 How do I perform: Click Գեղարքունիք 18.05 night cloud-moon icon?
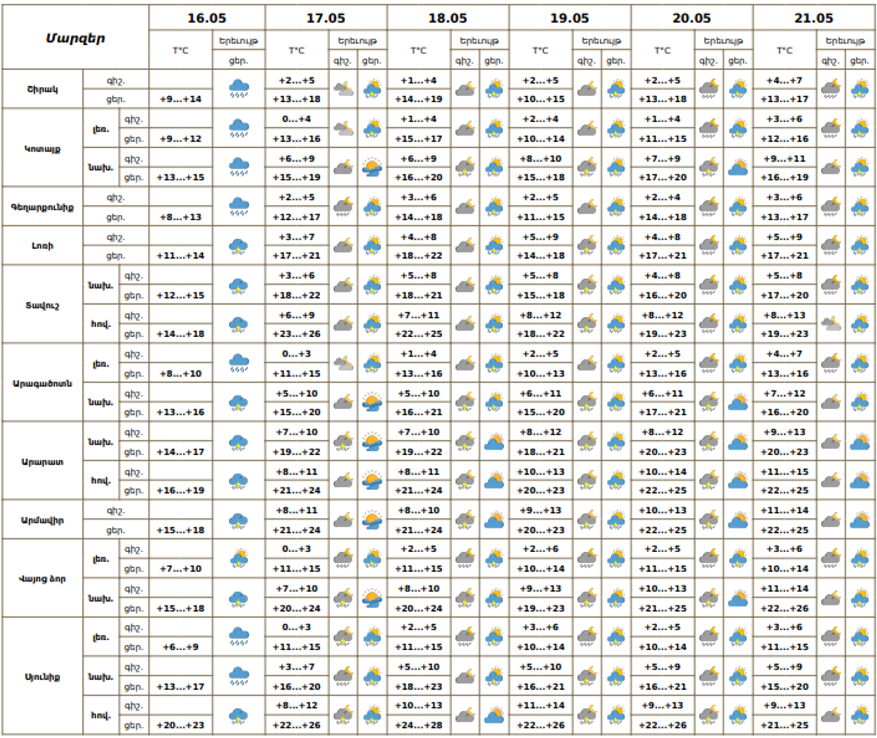[x=465, y=206]
